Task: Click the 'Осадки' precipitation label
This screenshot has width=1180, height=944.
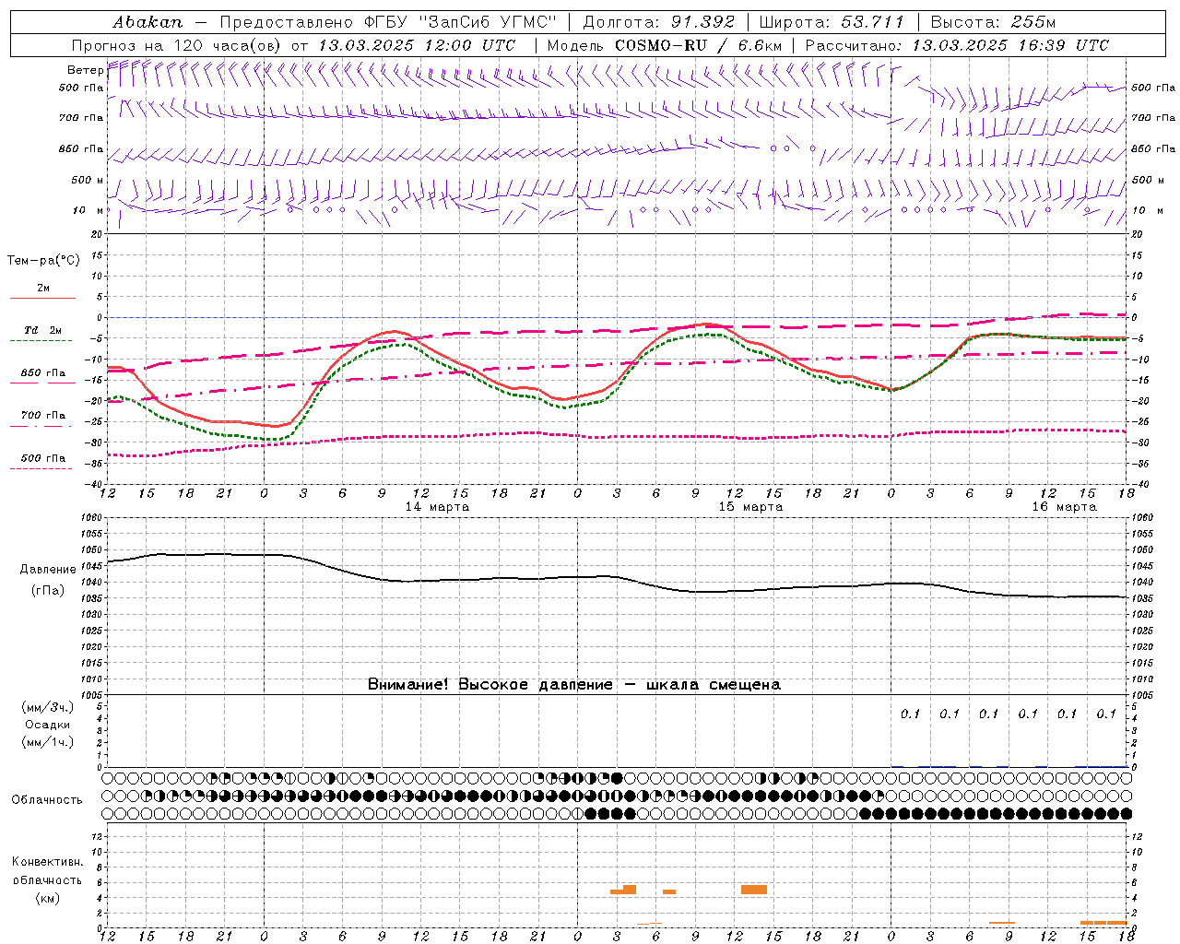Action: point(48,725)
